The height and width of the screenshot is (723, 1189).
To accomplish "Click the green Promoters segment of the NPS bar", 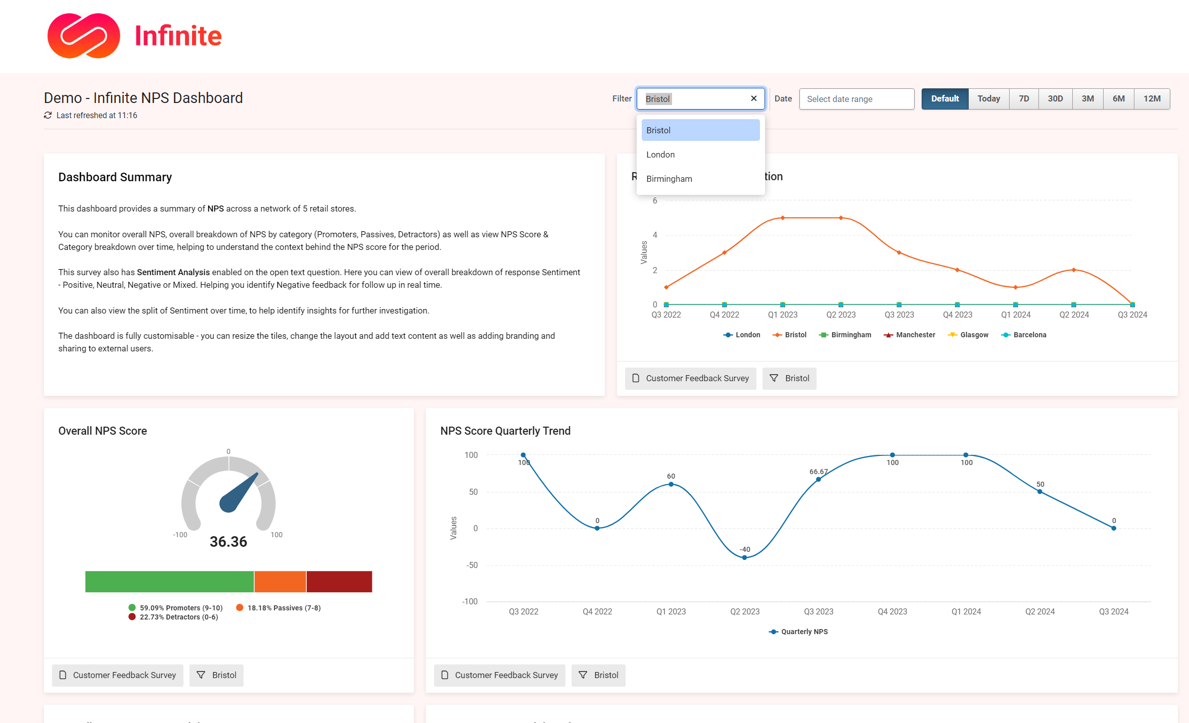I will point(169,581).
